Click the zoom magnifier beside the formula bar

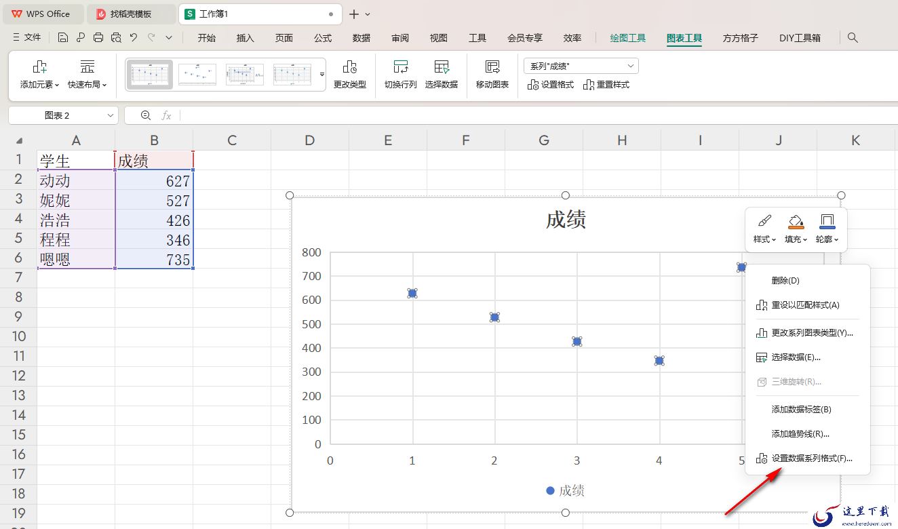point(145,115)
